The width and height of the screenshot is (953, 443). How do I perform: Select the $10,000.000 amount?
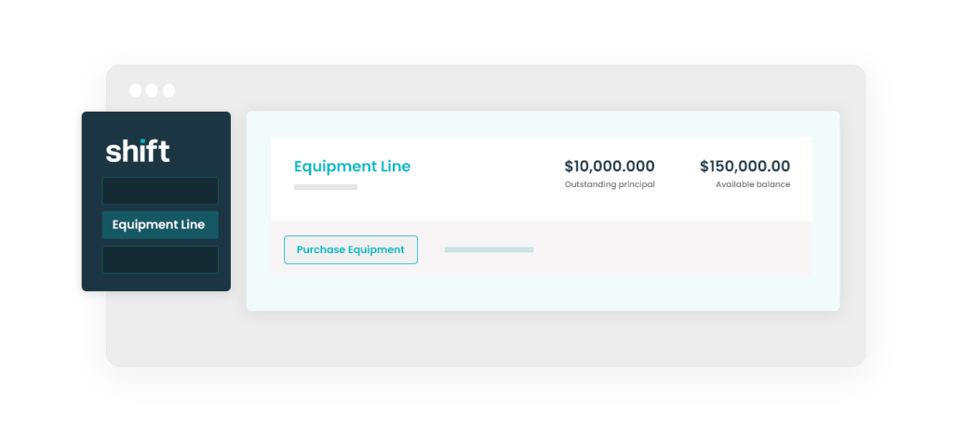pos(610,167)
